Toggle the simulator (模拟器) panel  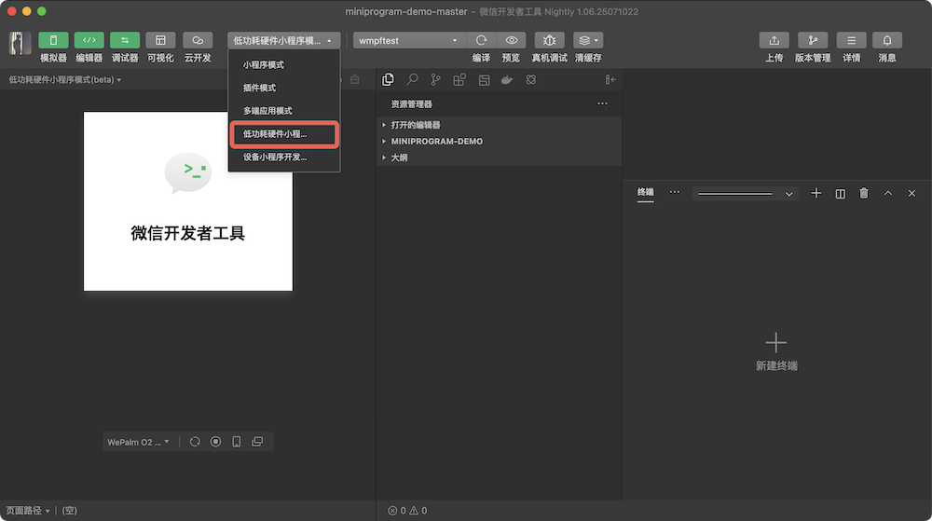tap(53, 41)
